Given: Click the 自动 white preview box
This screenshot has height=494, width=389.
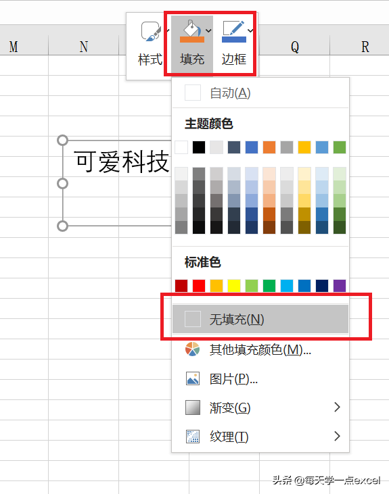Looking at the screenshot, I should point(192,93).
